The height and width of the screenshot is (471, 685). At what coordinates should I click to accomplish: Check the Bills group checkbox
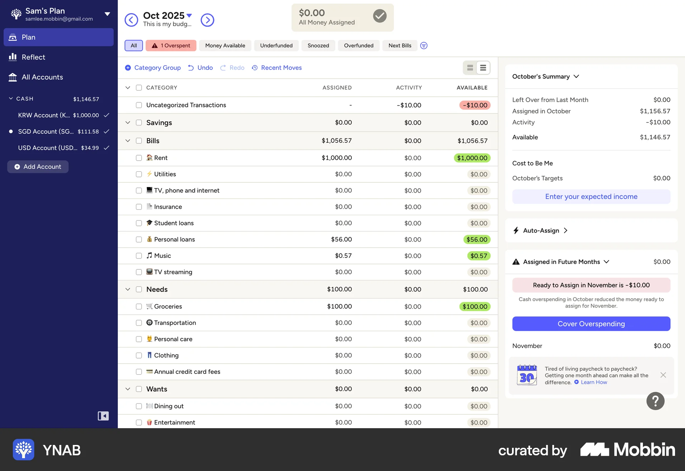point(139,141)
